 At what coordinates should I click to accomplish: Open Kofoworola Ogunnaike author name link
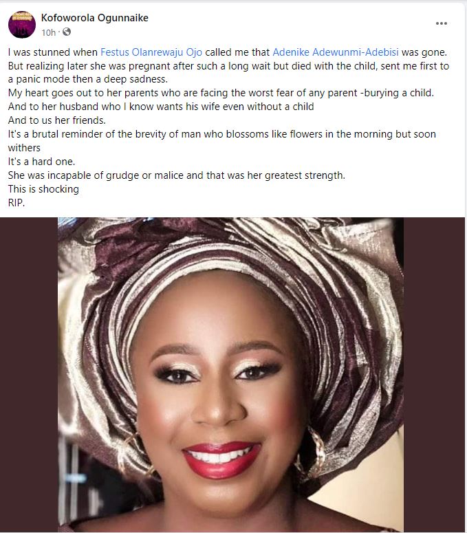coord(94,18)
